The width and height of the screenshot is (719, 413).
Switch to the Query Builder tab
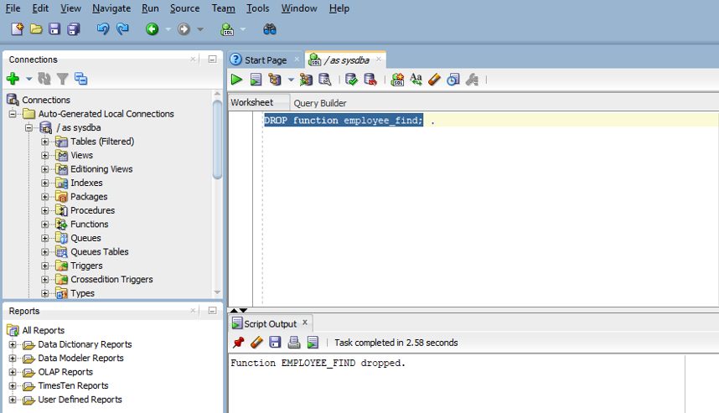click(x=320, y=103)
